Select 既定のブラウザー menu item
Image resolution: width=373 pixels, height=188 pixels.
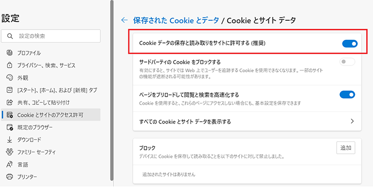51,128
